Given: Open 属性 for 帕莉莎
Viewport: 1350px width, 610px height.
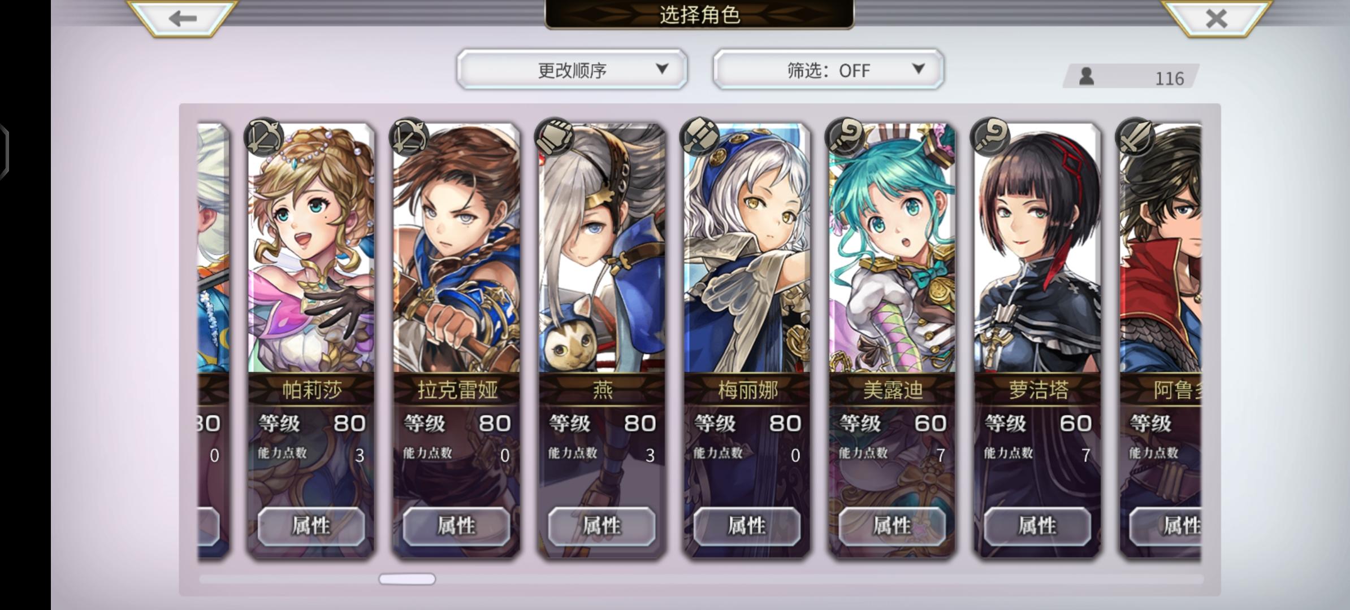Looking at the screenshot, I should coord(311,526).
